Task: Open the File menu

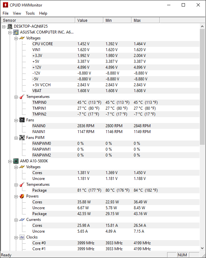Action: [x=6, y=13]
